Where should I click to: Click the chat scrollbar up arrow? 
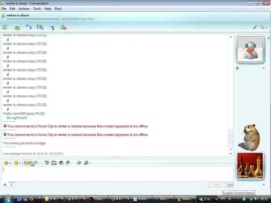(231, 37)
